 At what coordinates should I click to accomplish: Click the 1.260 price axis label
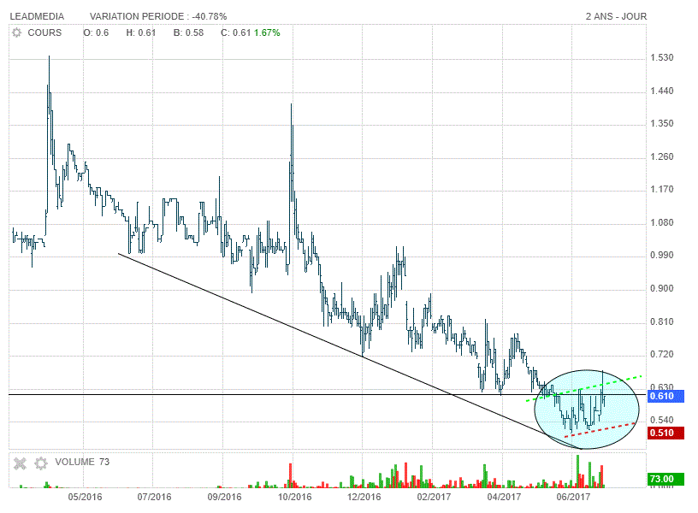662,156
